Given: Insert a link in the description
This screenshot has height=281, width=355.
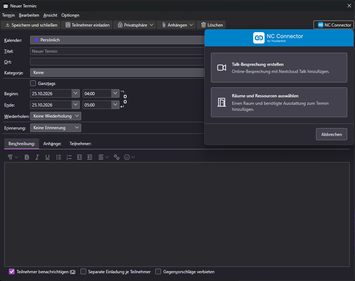Looking at the screenshot, I should 117,157.
